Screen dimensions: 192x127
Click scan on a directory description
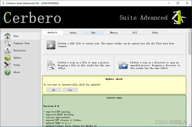coord(155,65)
